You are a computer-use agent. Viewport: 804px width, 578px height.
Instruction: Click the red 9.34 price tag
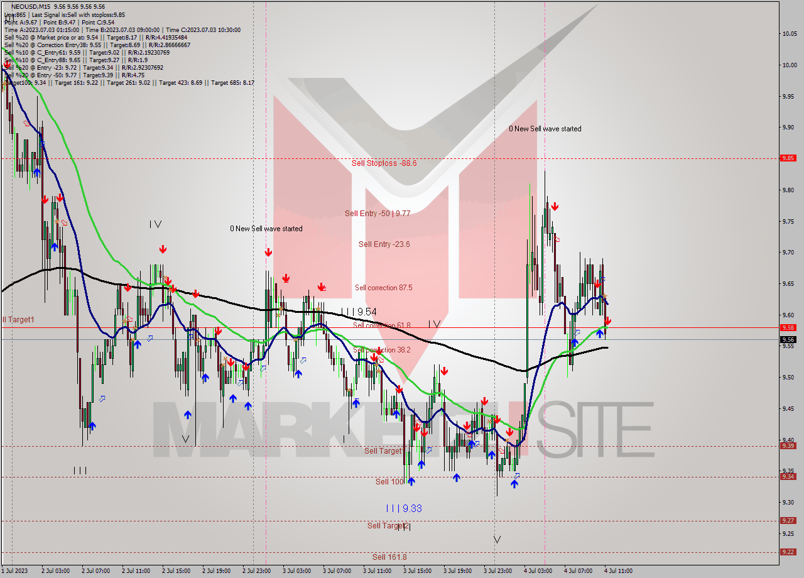point(788,476)
